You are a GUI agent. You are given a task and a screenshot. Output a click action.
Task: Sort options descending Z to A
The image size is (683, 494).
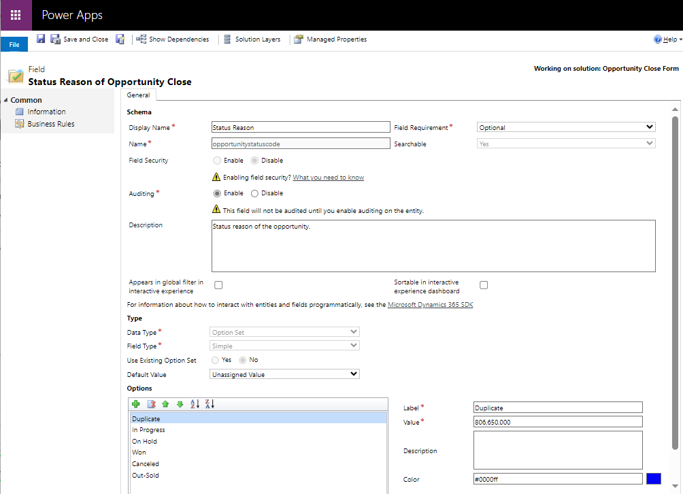210,404
